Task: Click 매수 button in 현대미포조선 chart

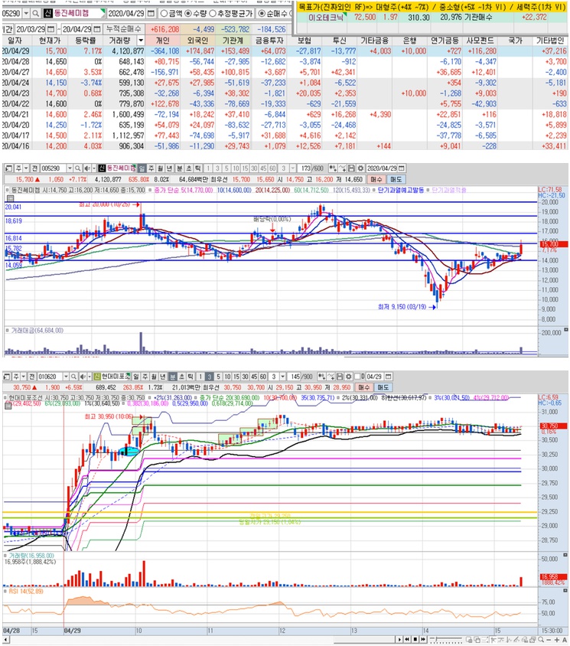Action: point(363,387)
